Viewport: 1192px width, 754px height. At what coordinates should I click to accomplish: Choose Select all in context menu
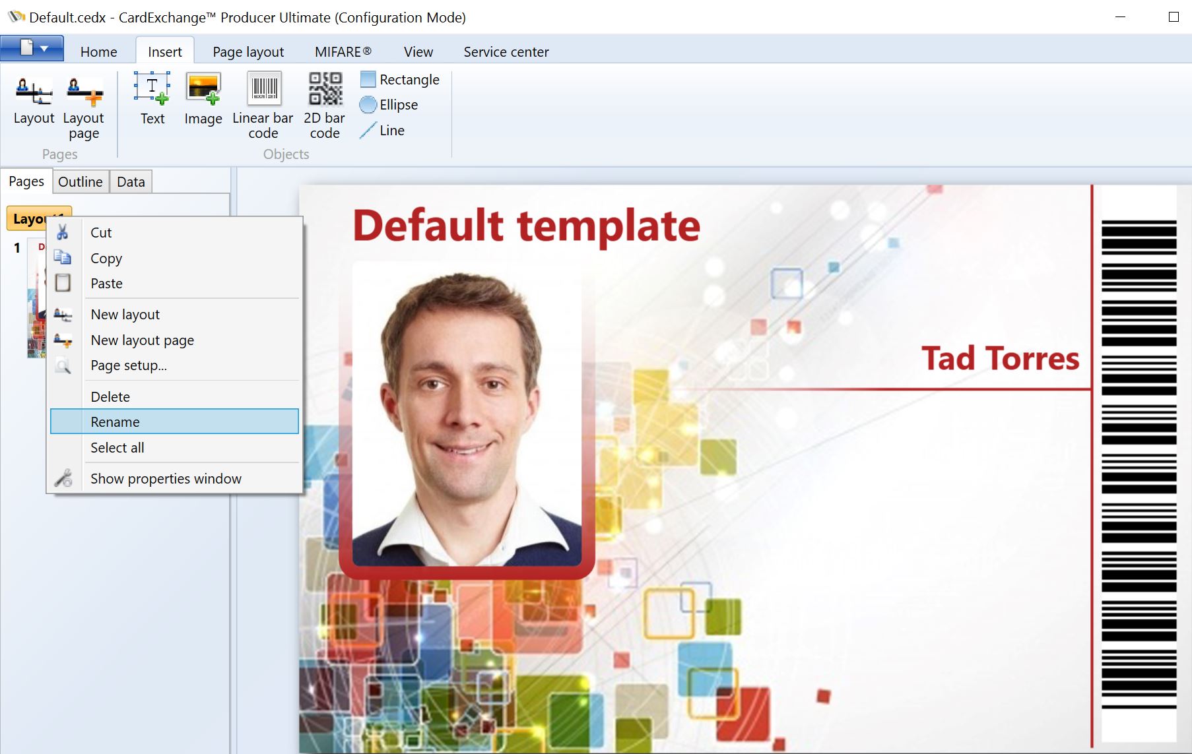point(175,447)
